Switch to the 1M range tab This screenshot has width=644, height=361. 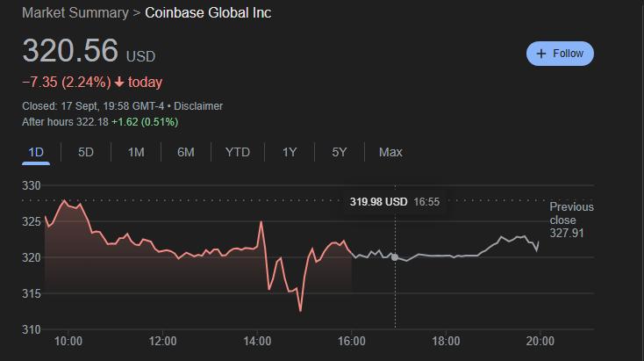click(x=136, y=153)
